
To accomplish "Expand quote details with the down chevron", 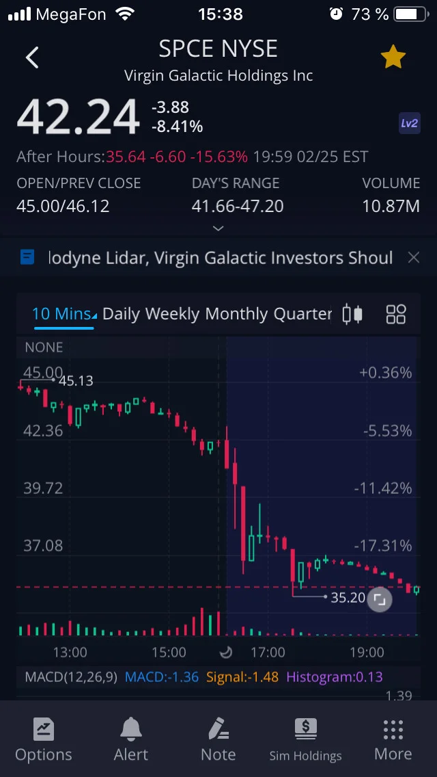I will coord(218,228).
